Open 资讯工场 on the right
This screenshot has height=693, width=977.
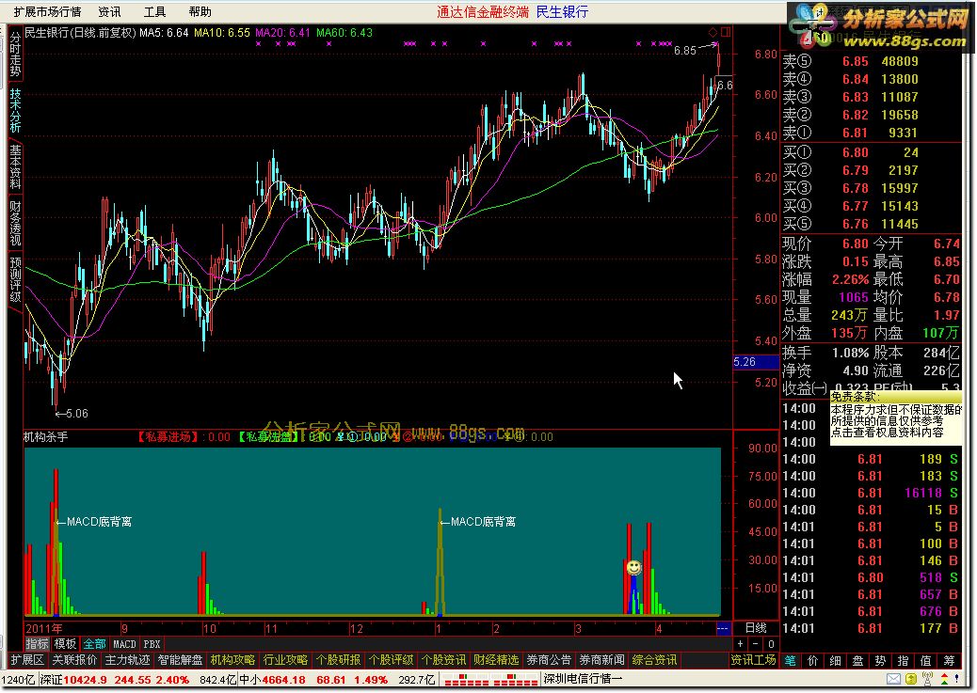coord(753,660)
